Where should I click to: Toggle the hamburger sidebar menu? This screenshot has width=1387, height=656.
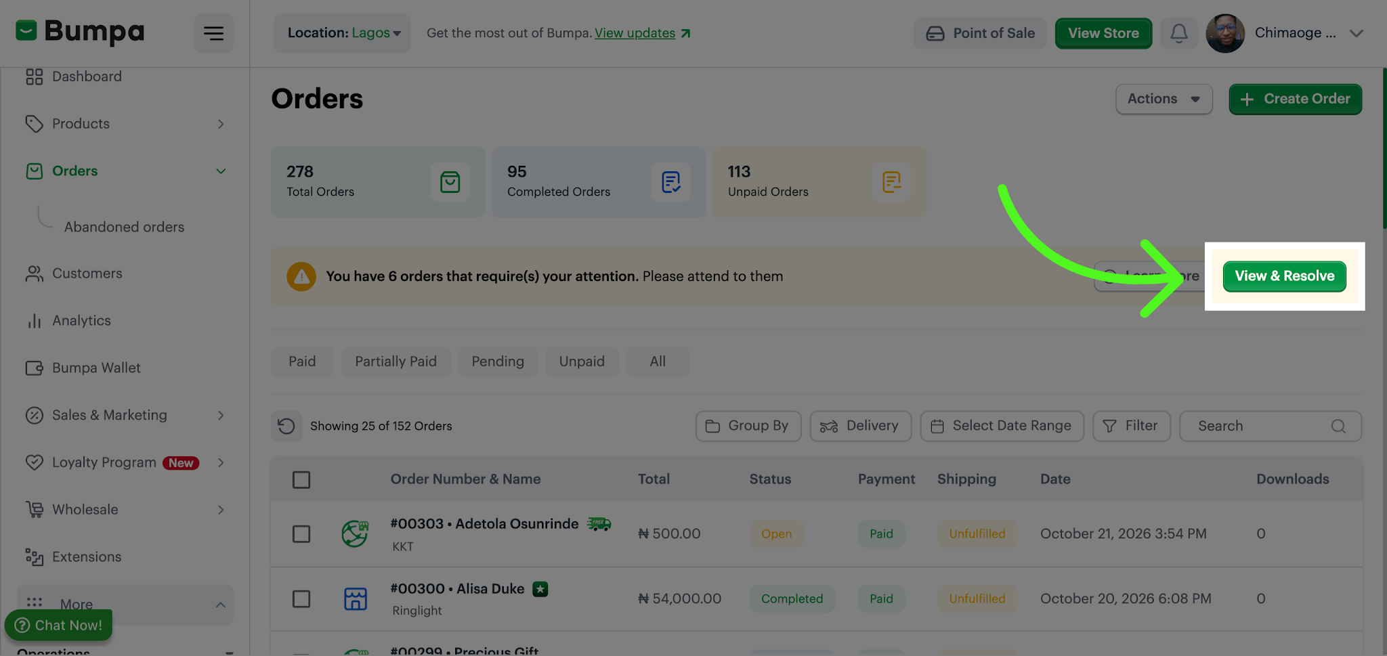[x=213, y=33]
